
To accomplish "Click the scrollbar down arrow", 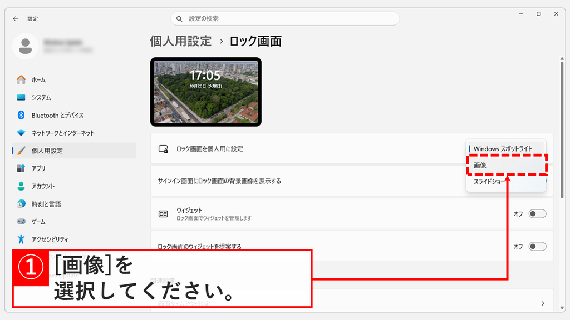I will pyautogui.click(x=562, y=308).
